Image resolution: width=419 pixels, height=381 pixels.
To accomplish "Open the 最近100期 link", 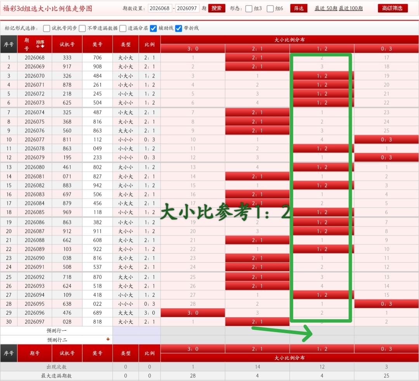I will pos(351,9).
